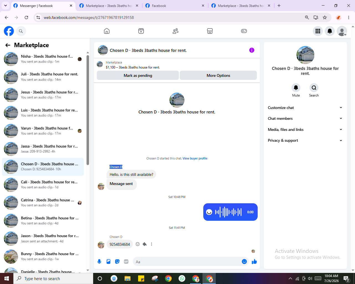This screenshot has width=355, height=284.
Task: Expand the Privacy & support section
Action: 305,140
